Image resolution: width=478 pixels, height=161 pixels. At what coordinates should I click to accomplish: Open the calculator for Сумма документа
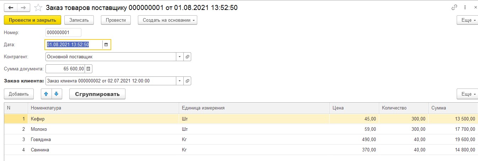(88, 69)
